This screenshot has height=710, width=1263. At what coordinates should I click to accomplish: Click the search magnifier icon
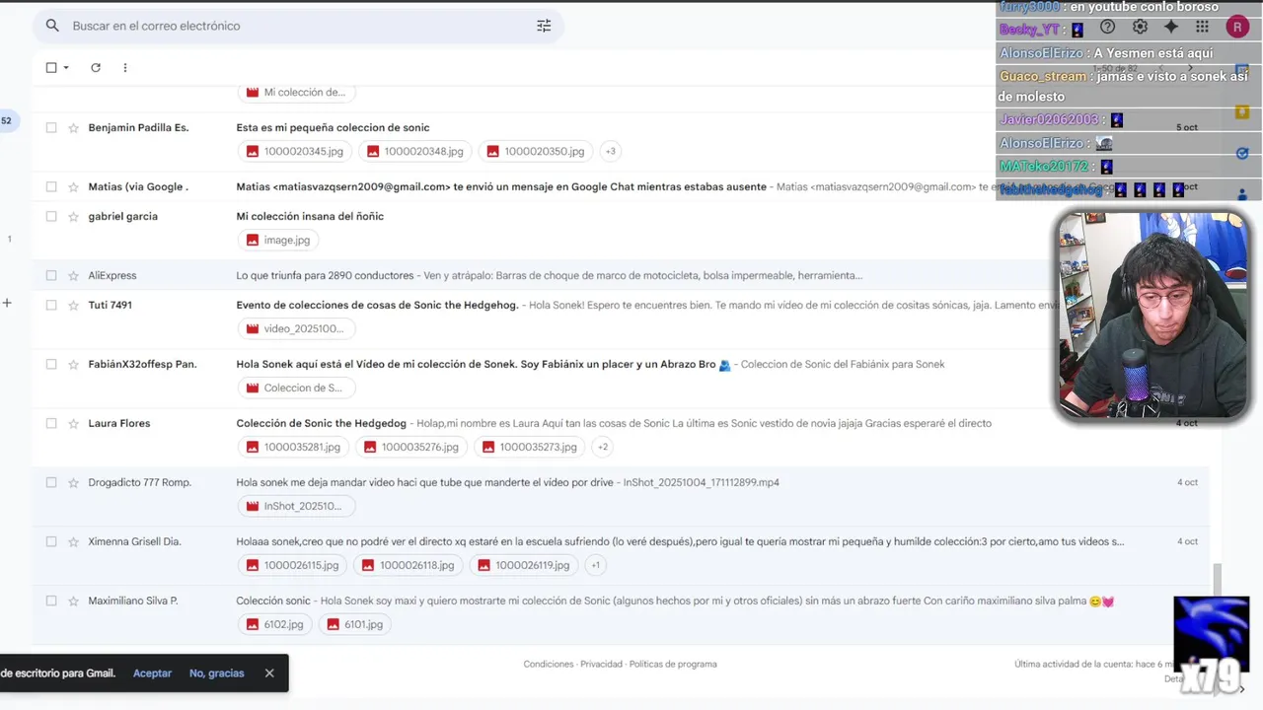[52, 26]
